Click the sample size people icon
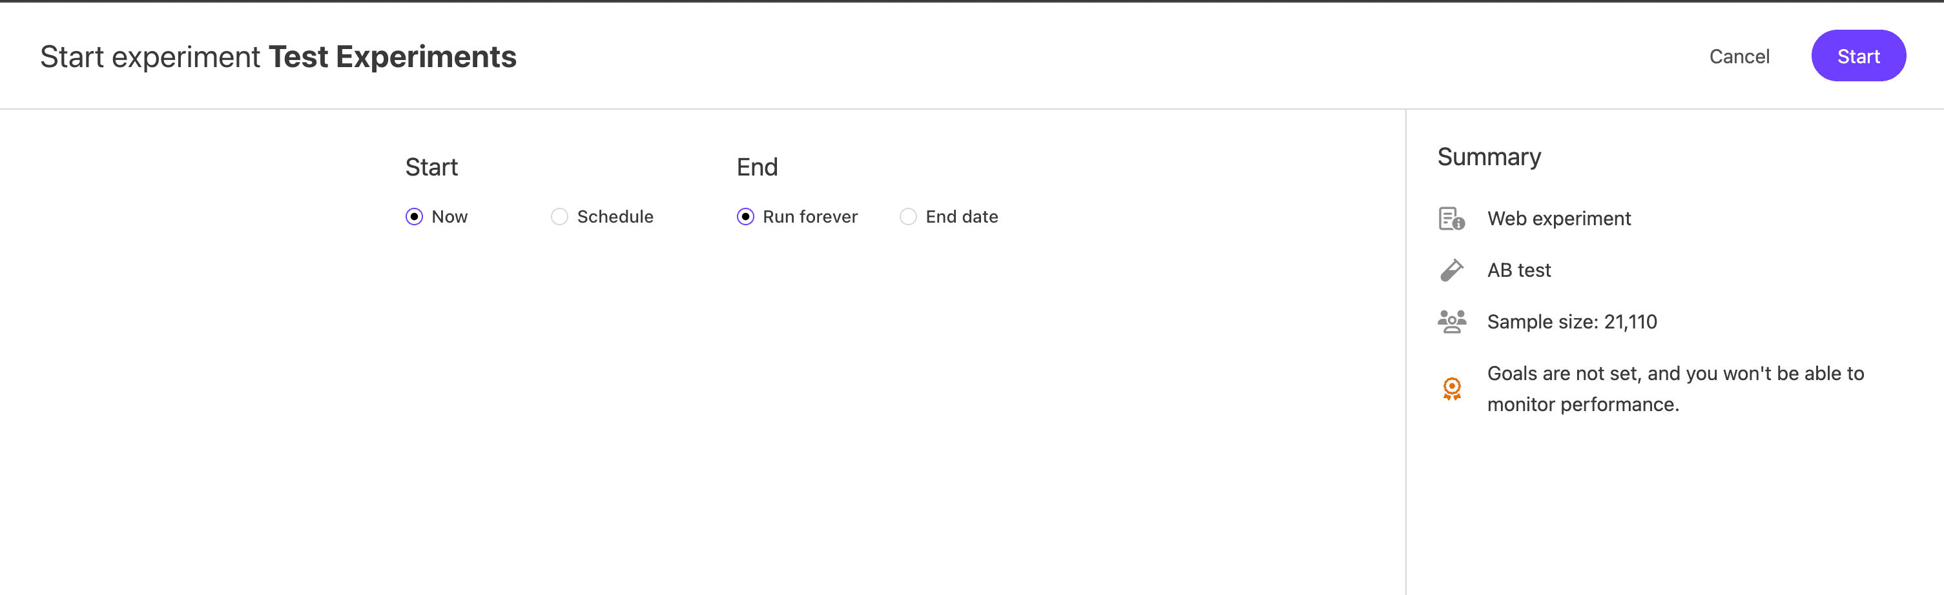Image resolution: width=1944 pixels, height=595 pixels. click(x=1451, y=321)
